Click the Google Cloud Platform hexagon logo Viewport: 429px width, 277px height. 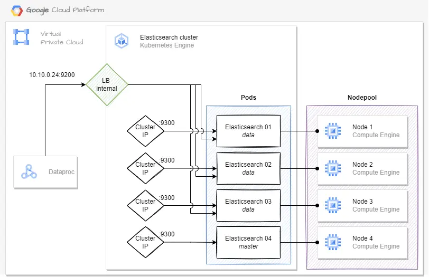(17, 11)
